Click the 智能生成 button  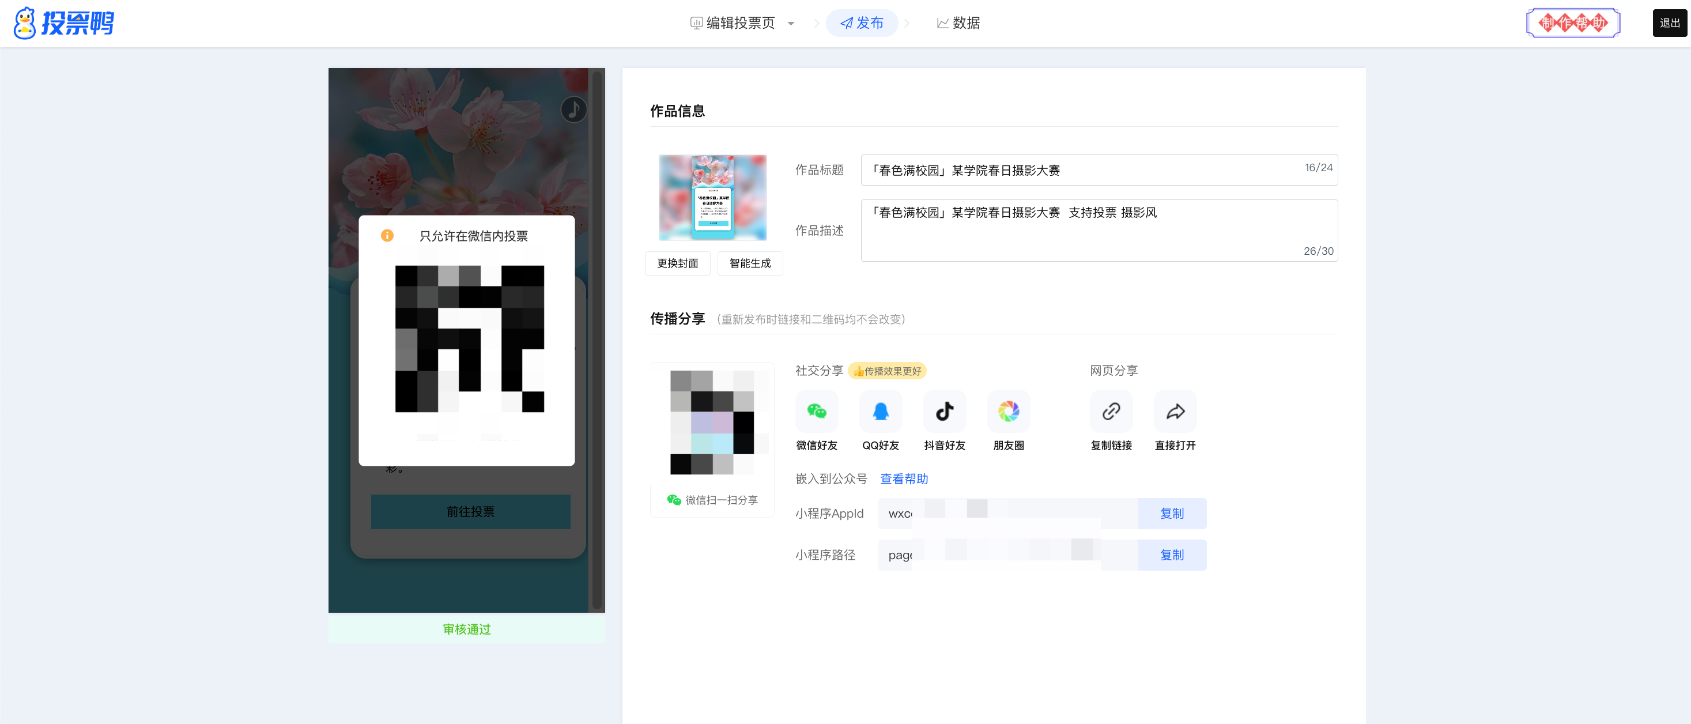(750, 263)
